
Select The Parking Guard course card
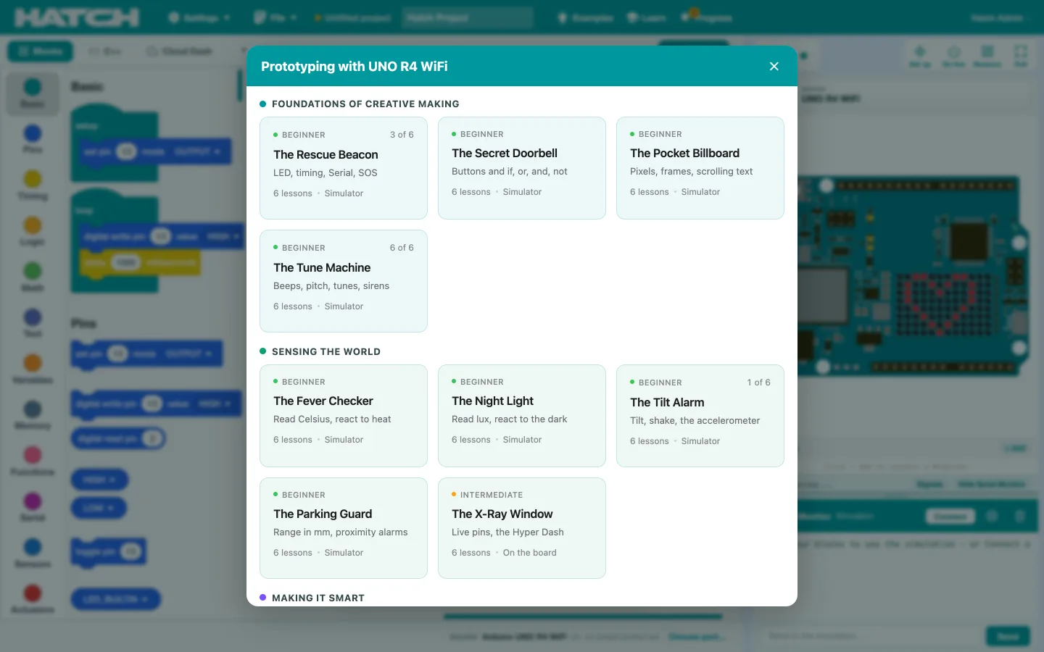[344, 528]
